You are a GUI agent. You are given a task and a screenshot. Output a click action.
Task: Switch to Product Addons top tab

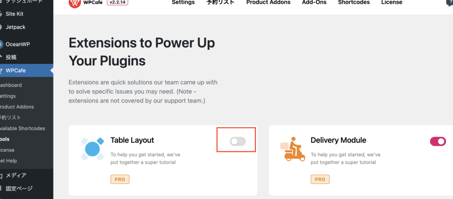(269, 2)
